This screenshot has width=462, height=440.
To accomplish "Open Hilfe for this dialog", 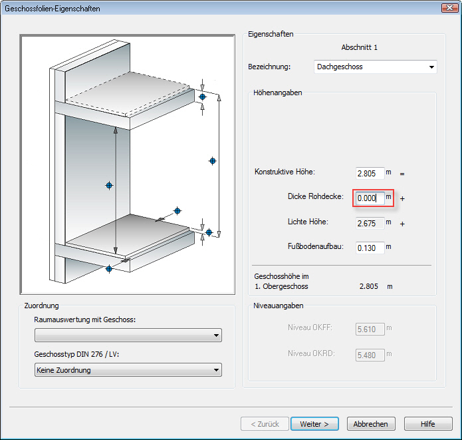I will [x=428, y=424].
